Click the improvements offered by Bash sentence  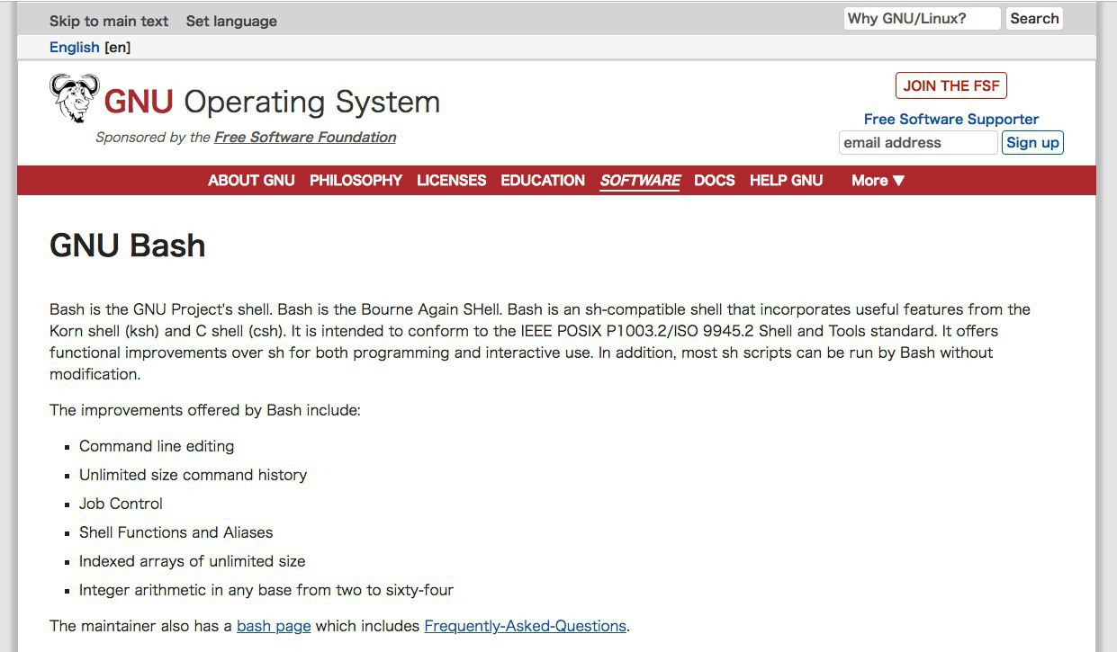pyautogui.click(x=205, y=410)
